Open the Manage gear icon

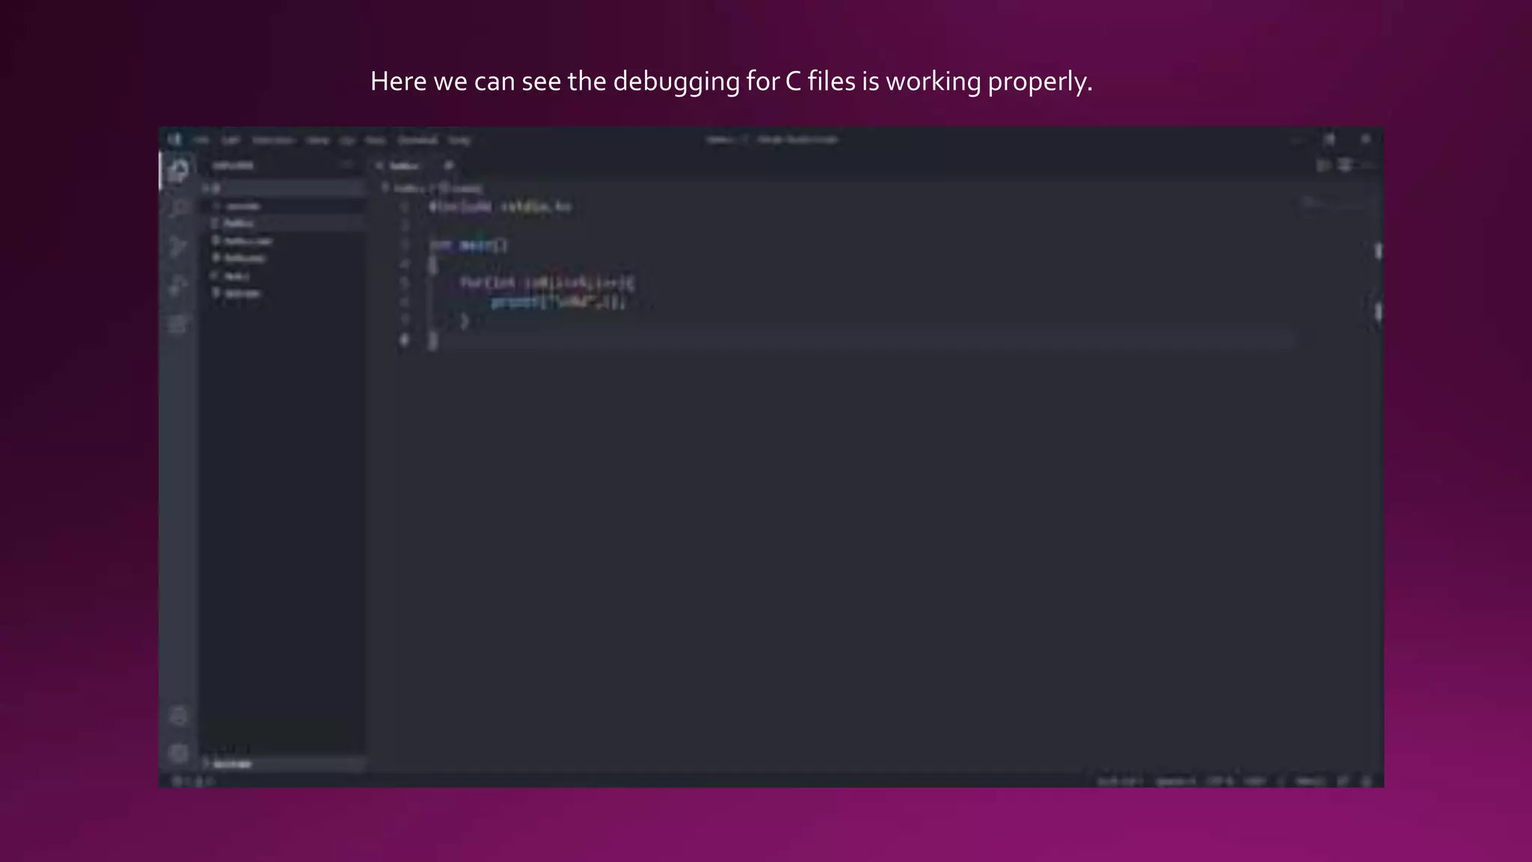(x=178, y=753)
